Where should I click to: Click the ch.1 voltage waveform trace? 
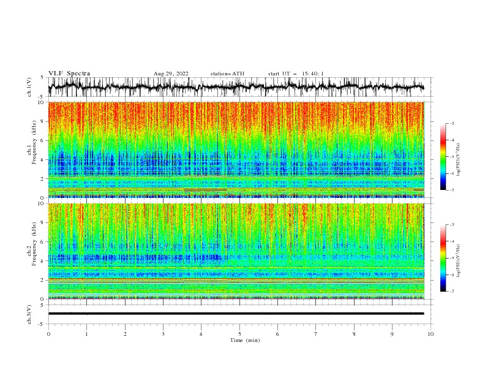pos(236,87)
